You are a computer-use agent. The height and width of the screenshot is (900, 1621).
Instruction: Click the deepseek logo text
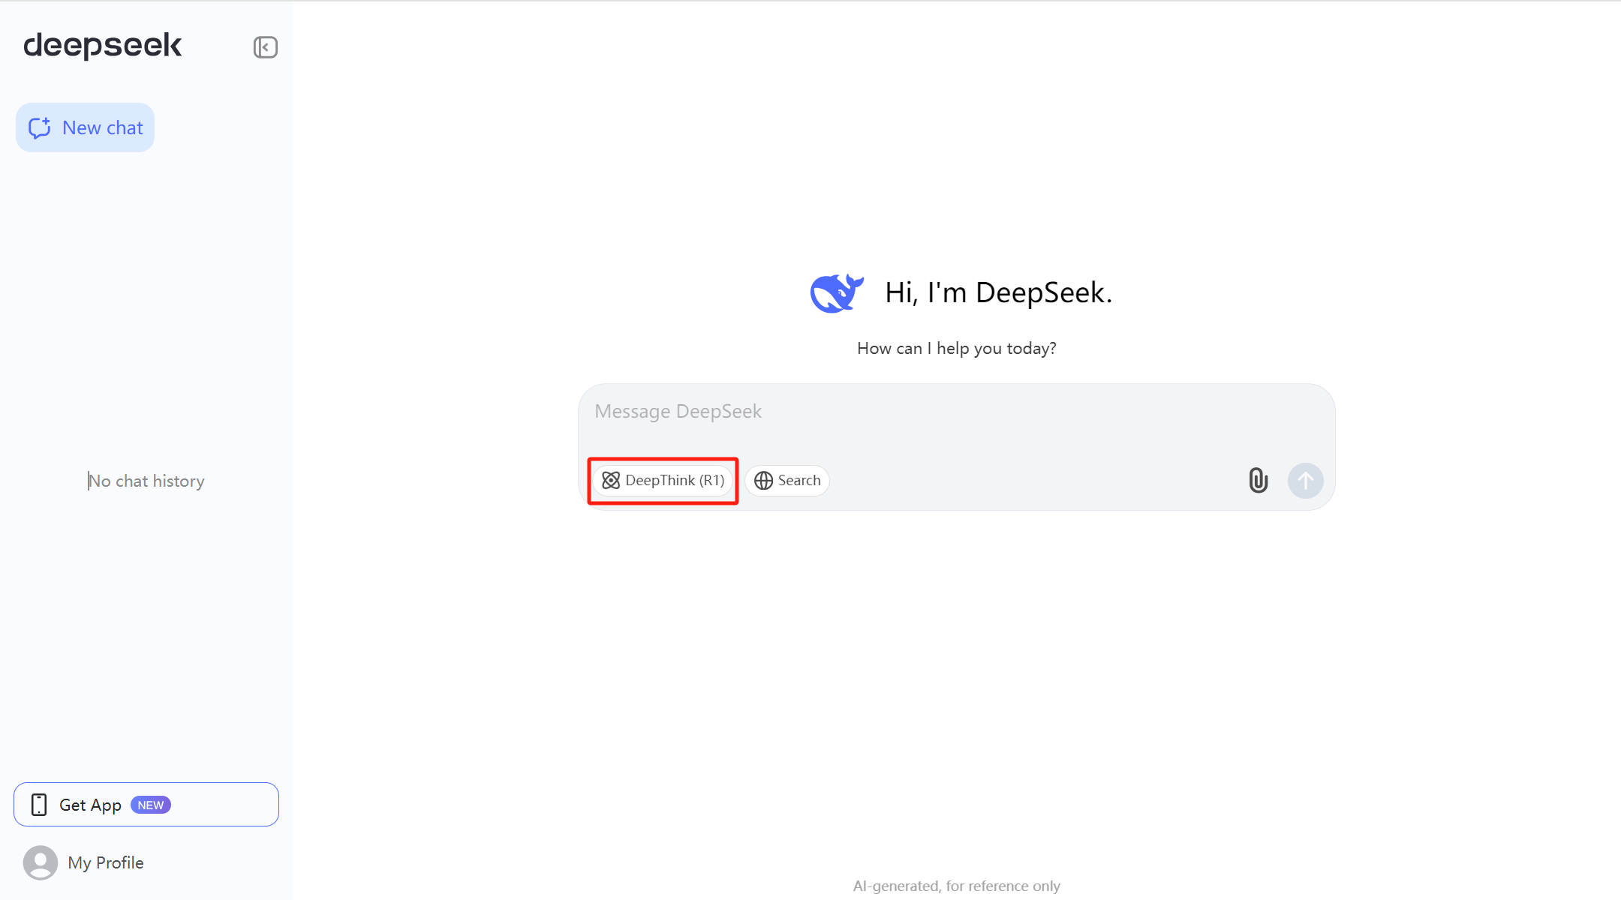(103, 46)
